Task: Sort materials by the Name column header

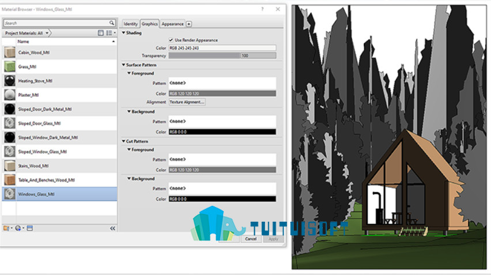Action: (66, 42)
